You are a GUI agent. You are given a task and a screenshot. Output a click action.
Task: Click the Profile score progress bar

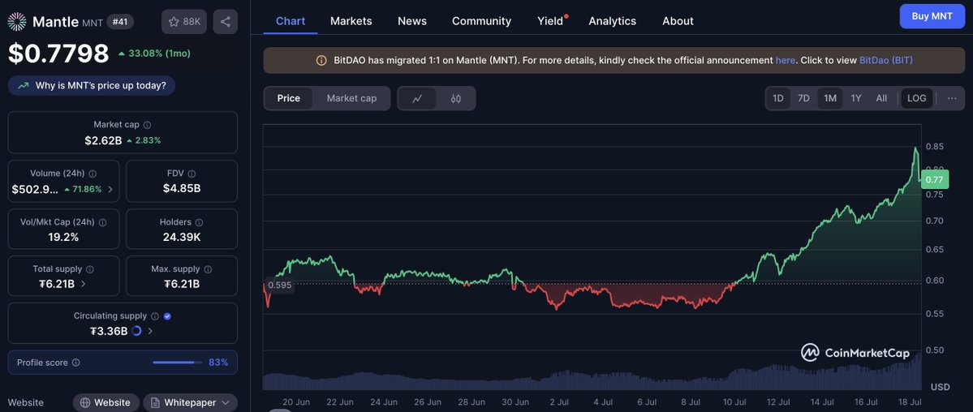pos(178,363)
